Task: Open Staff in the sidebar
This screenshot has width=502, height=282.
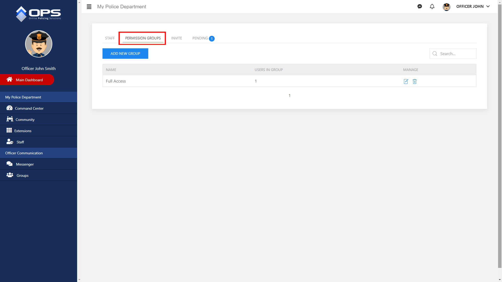Action: 20,142
